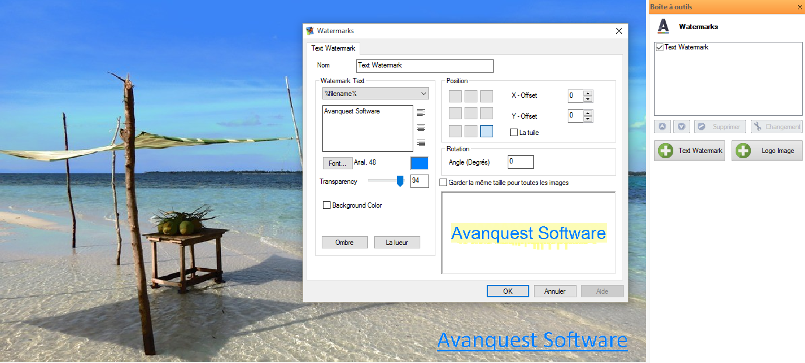
Task: Select the top-right position square
Action: point(487,97)
